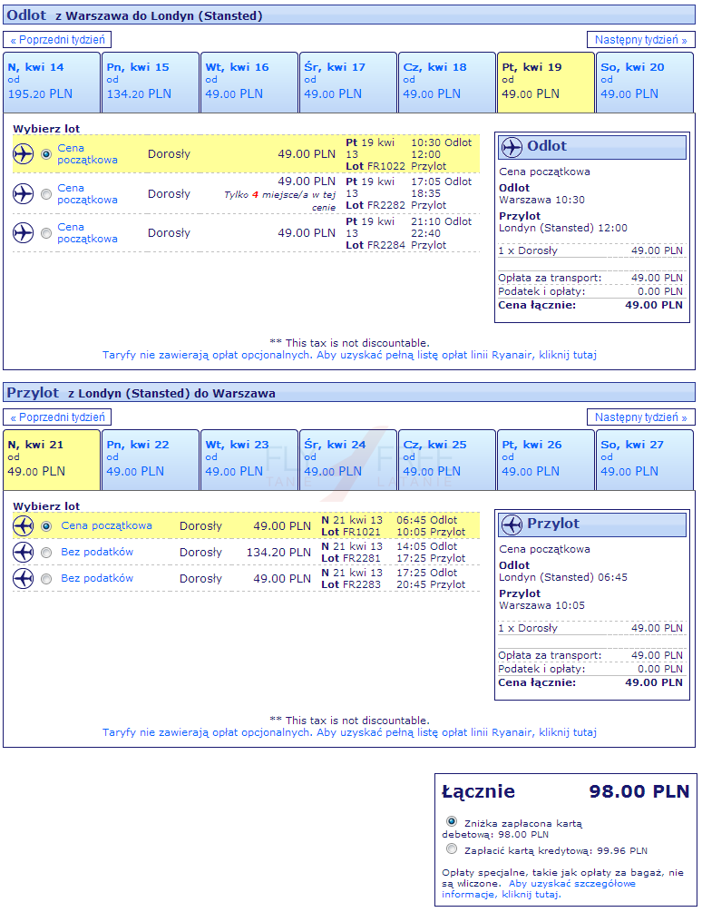Click Cena łącznie 49.00 PLN in Odlot summary

point(590,305)
